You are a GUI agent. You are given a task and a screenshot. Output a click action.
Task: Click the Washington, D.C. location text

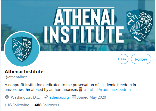click(26, 97)
